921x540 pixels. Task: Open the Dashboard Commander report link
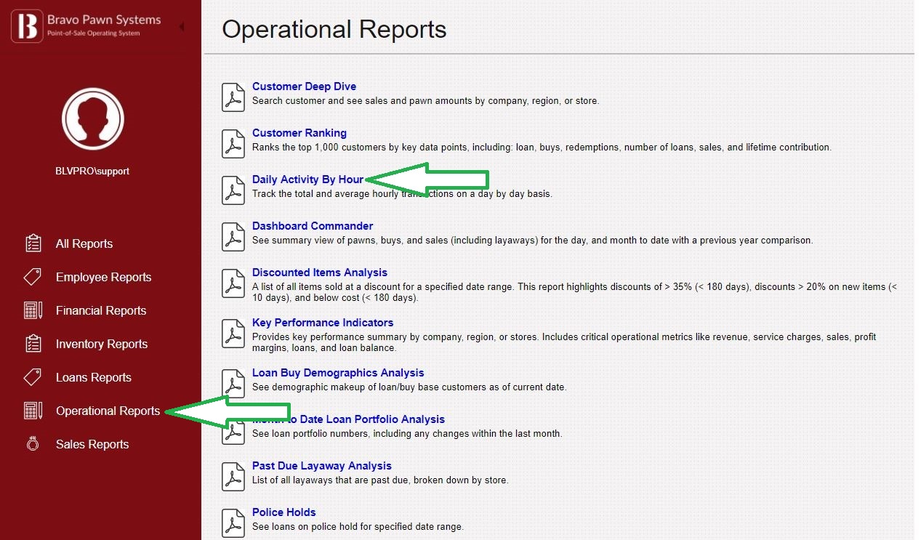pyautogui.click(x=313, y=226)
